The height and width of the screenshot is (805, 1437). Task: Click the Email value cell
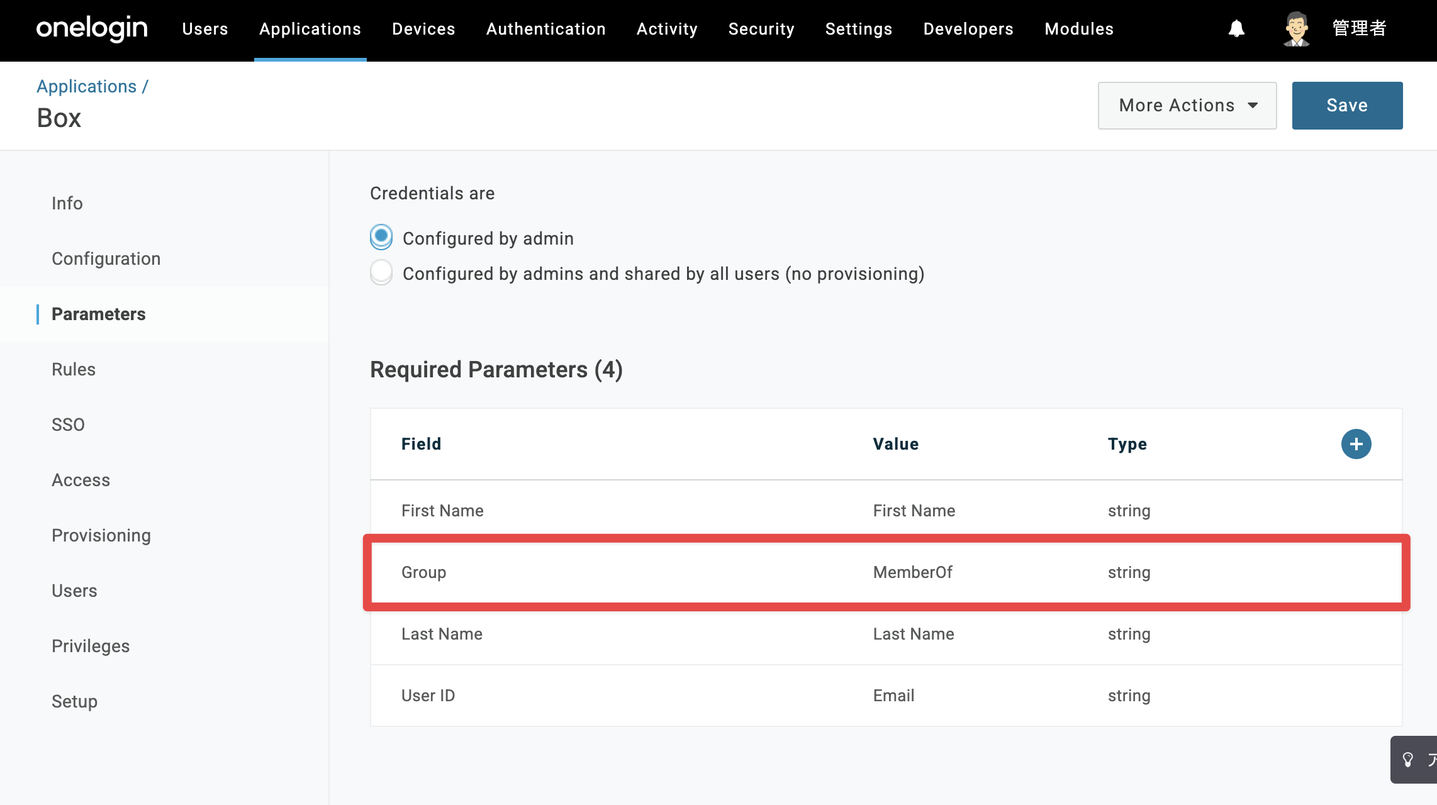tap(894, 696)
